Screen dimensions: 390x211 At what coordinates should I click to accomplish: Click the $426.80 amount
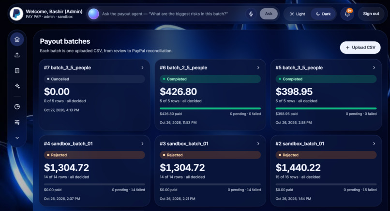point(178,92)
